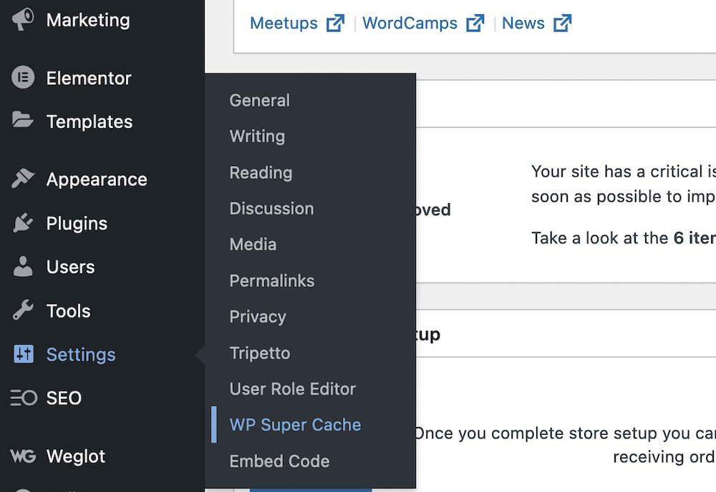The image size is (716, 492).
Task: Click the Tools wrench icon
Action: (x=23, y=310)
